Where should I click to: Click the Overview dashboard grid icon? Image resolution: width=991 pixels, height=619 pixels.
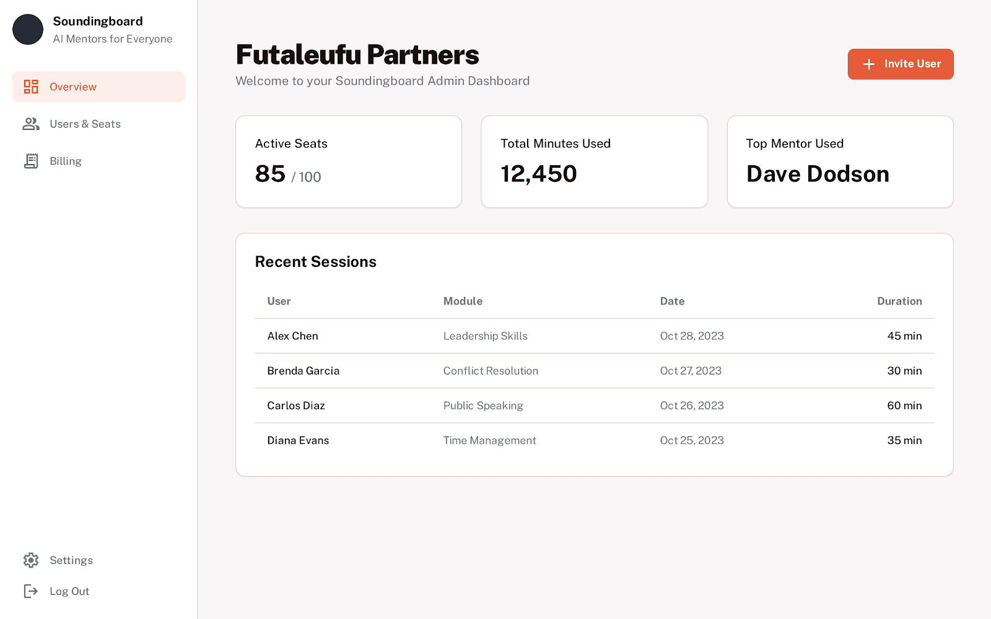pos(31,87)
